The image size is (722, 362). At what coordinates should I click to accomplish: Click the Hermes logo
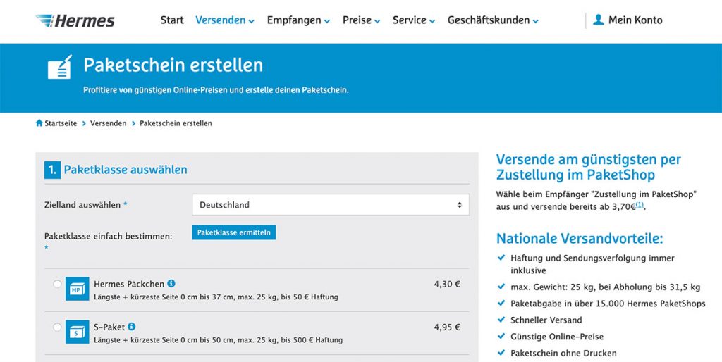click(x=75, y=20)
